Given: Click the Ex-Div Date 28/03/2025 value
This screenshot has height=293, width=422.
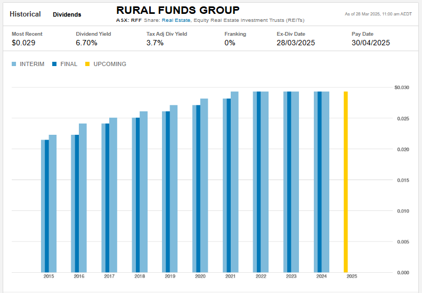Looking at the screenshot, I should [296, 43].
